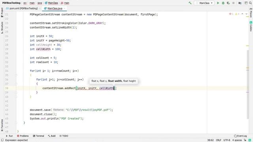Image resolution: width=253 pixels, height=142 pixels.
Task: Click line number 34 in the gutter
Action: tap(7, 71)
